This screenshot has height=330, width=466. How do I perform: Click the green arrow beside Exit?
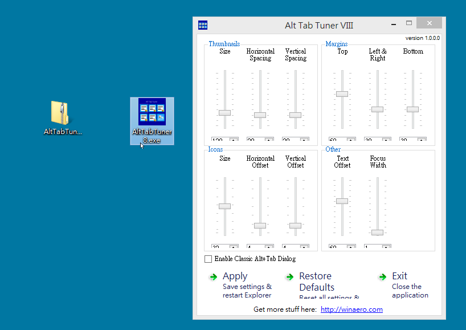pyautogui.click(x=382, y=277)
